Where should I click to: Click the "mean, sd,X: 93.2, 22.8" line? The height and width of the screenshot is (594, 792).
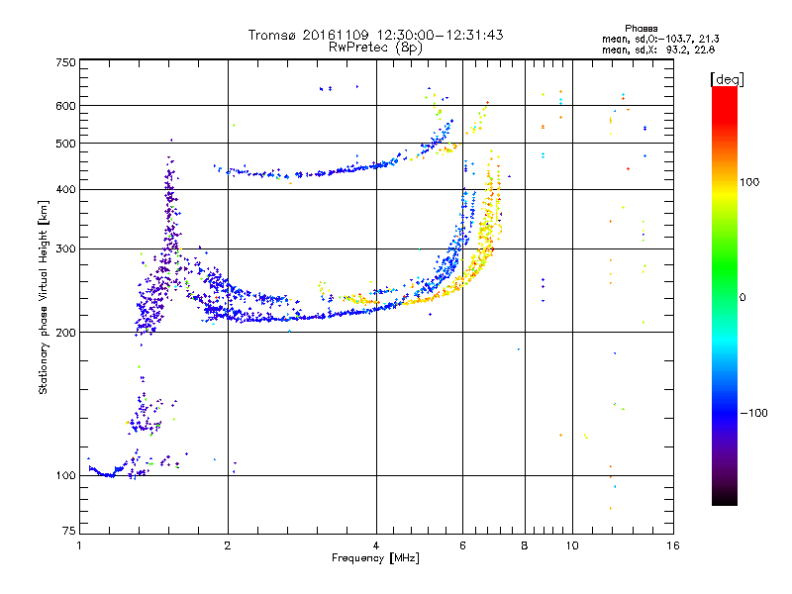pos(658,49)
